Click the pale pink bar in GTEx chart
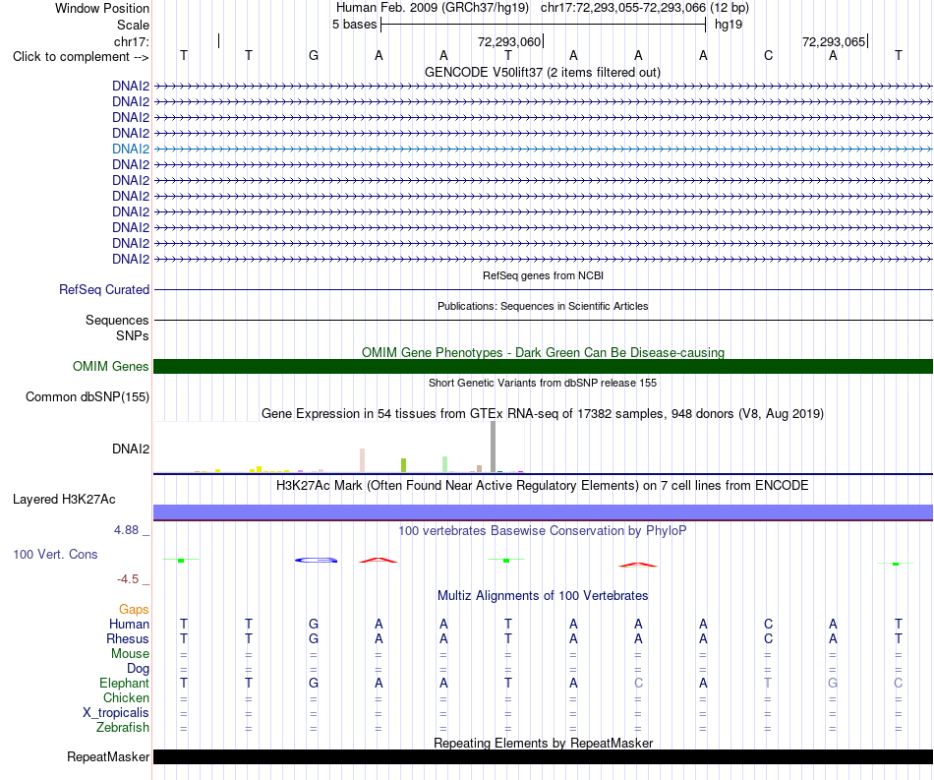The image size is (934, 780). click(x=362, y=460)
